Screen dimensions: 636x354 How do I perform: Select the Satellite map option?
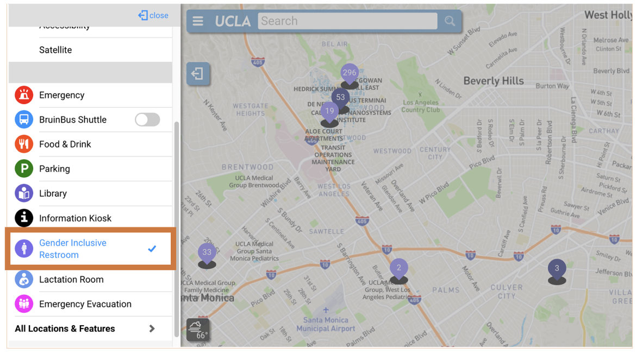55,50
